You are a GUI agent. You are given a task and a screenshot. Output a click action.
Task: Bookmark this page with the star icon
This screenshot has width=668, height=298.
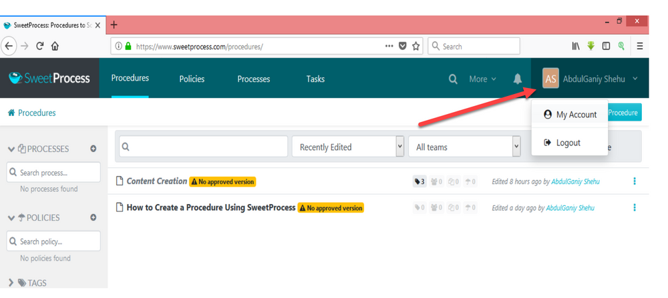pos(415,47)
